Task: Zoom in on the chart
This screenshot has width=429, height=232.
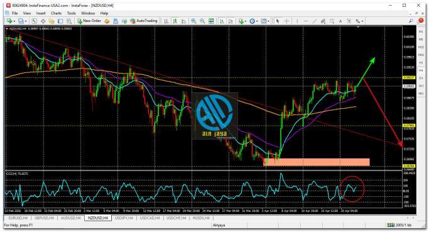Action: pyautogui.click(x=193, y=21)
